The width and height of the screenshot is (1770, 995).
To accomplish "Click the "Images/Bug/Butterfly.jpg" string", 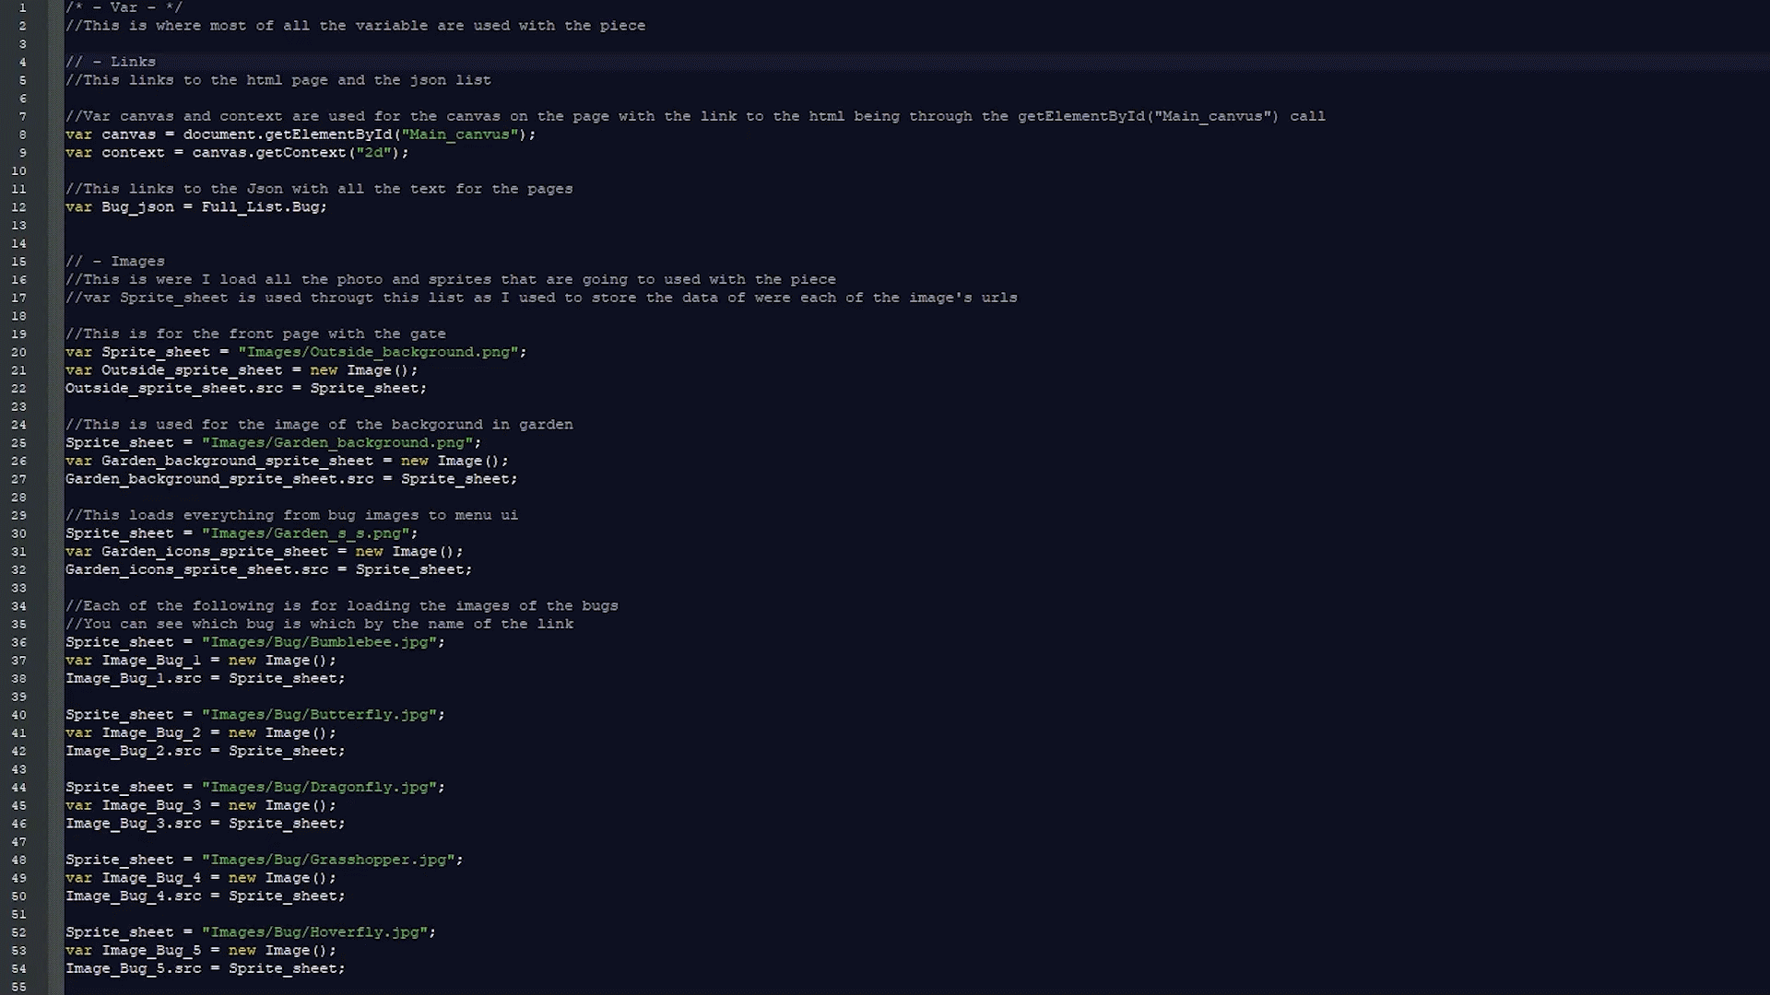I will tap(319, 715).
